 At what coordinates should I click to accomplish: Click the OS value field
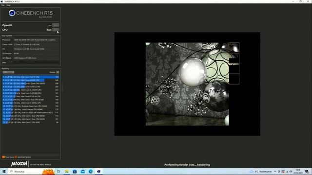pyautogui.click(x=36, y=49)
